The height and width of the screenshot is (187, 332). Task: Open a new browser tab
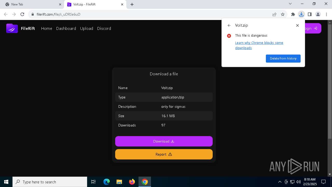(132, 4)
